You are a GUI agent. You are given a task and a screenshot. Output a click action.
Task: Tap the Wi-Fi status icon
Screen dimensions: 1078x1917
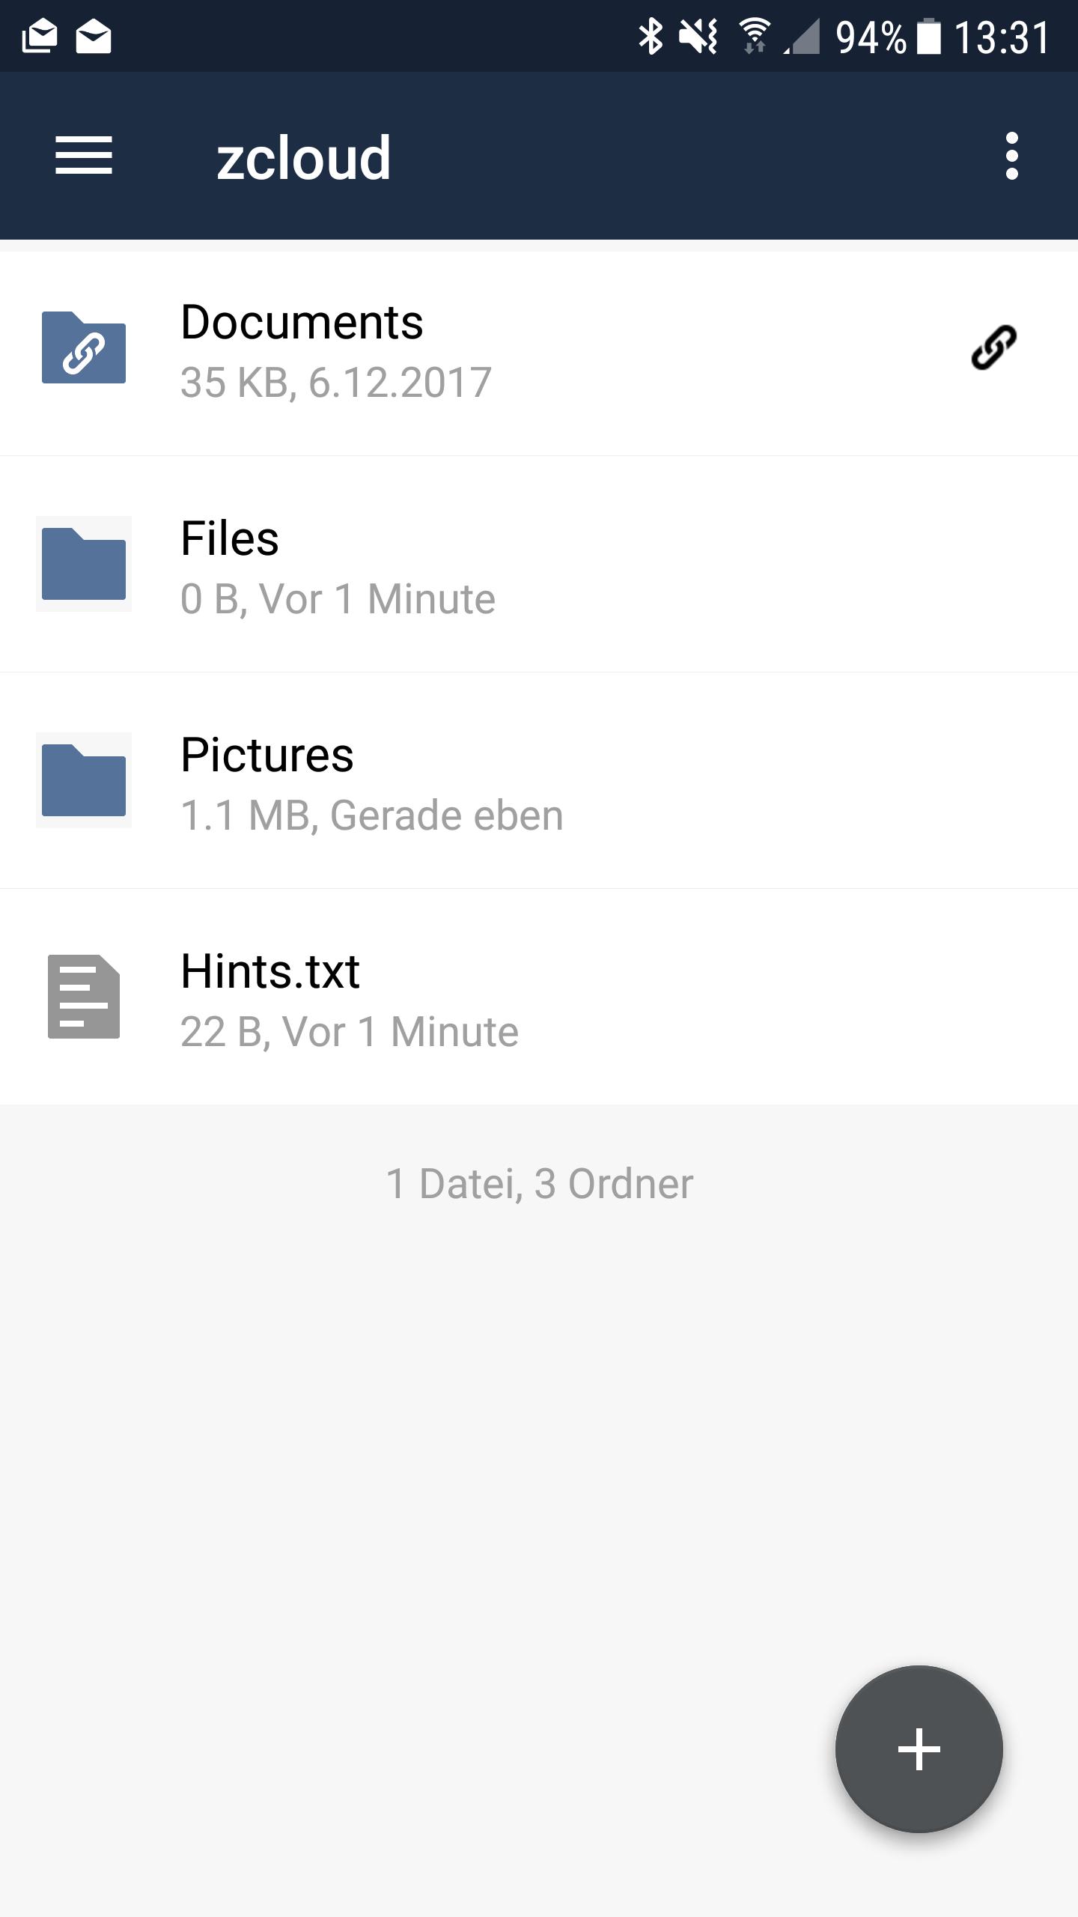(755, 37)
